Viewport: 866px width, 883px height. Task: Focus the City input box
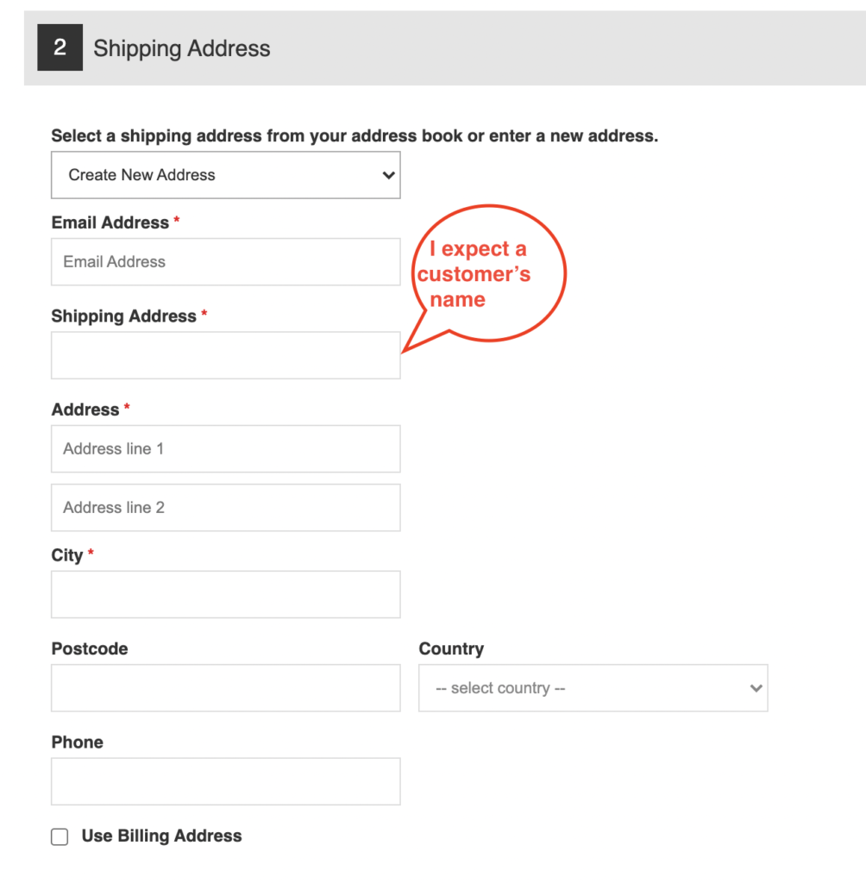tap(225, 594)
